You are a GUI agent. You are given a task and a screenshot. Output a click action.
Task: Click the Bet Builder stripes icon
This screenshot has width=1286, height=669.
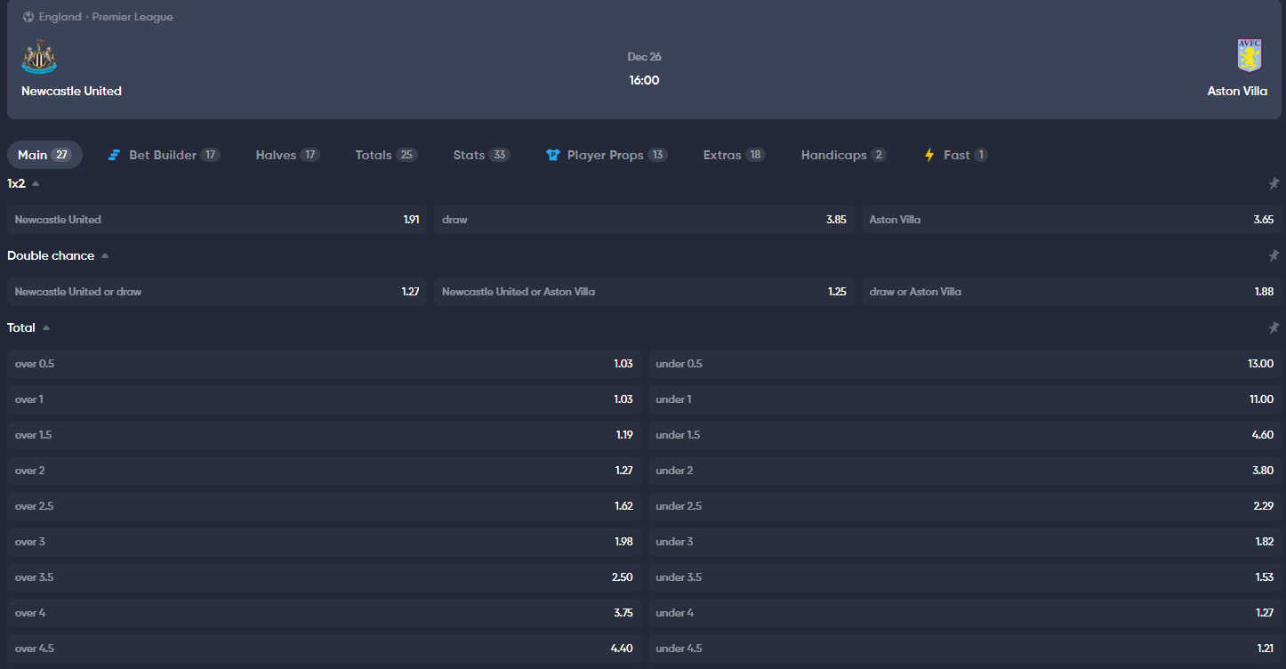click(x=114, y=155)
